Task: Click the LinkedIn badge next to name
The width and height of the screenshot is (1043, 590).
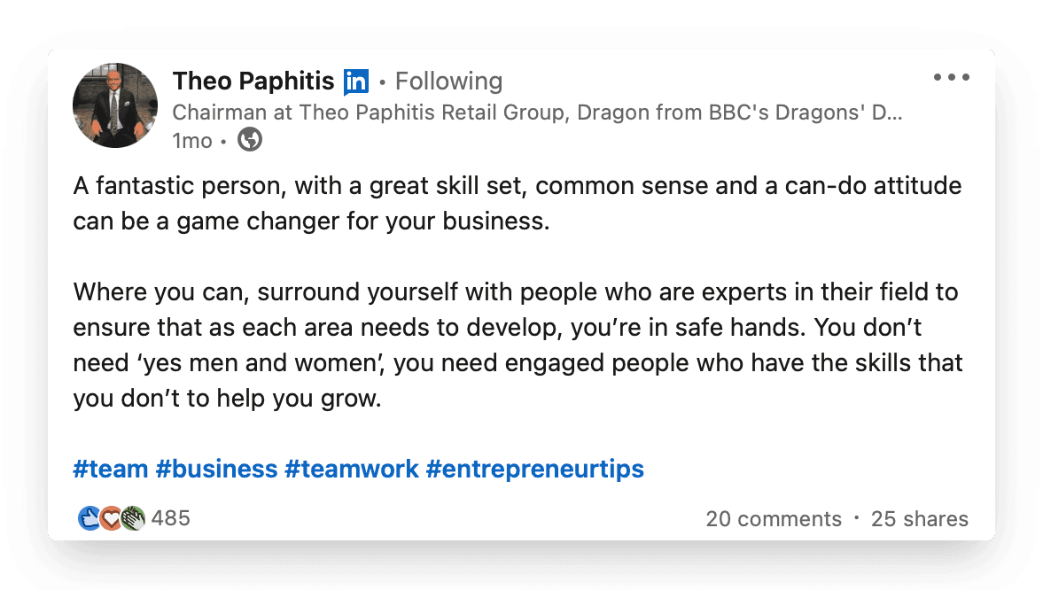Action: coord(356,82)
